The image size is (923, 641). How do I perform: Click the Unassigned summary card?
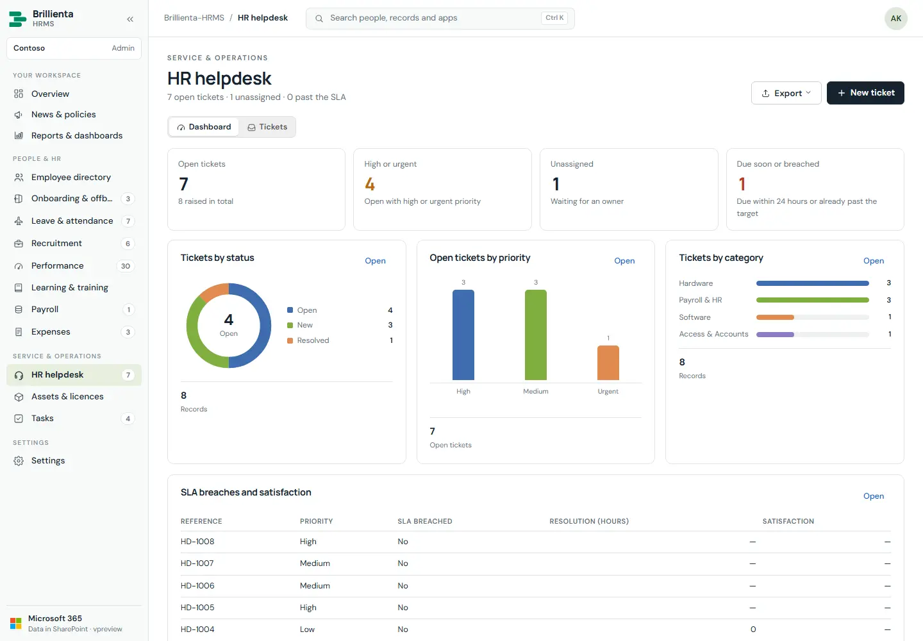pyautogui.click(x=629, y=189)
